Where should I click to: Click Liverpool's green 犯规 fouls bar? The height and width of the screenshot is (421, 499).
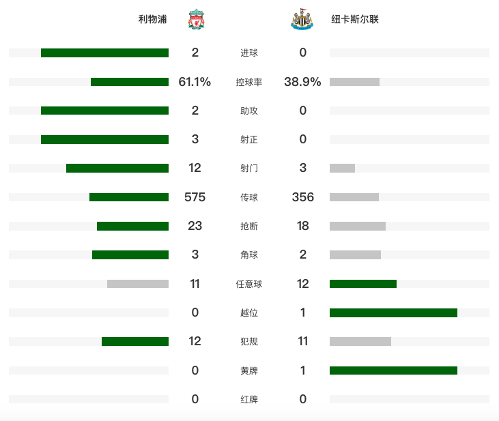tap(135, 341)
